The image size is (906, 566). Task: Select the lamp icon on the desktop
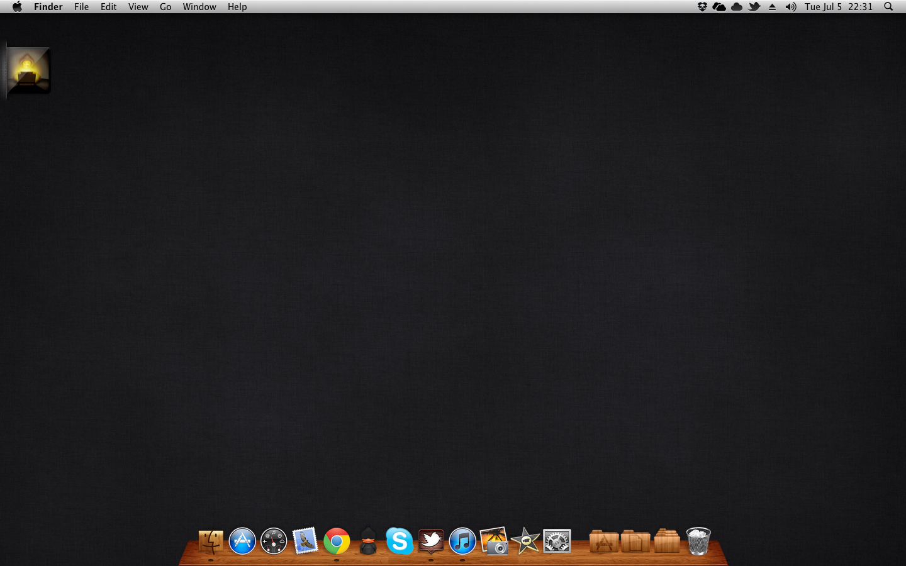[28, 70]
